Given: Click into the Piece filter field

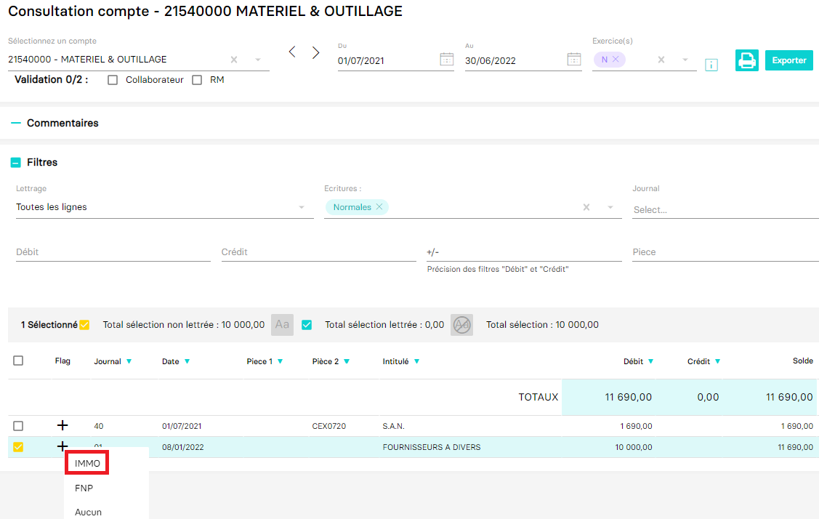Looking at the screenshot, I should [x=725, y=252].
